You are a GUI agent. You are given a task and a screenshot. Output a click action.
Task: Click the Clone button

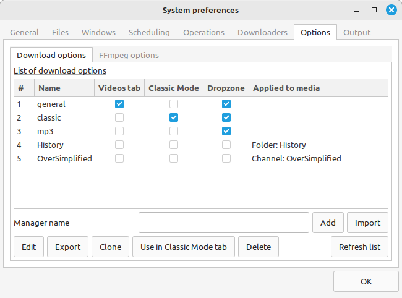tap(110, 247)
